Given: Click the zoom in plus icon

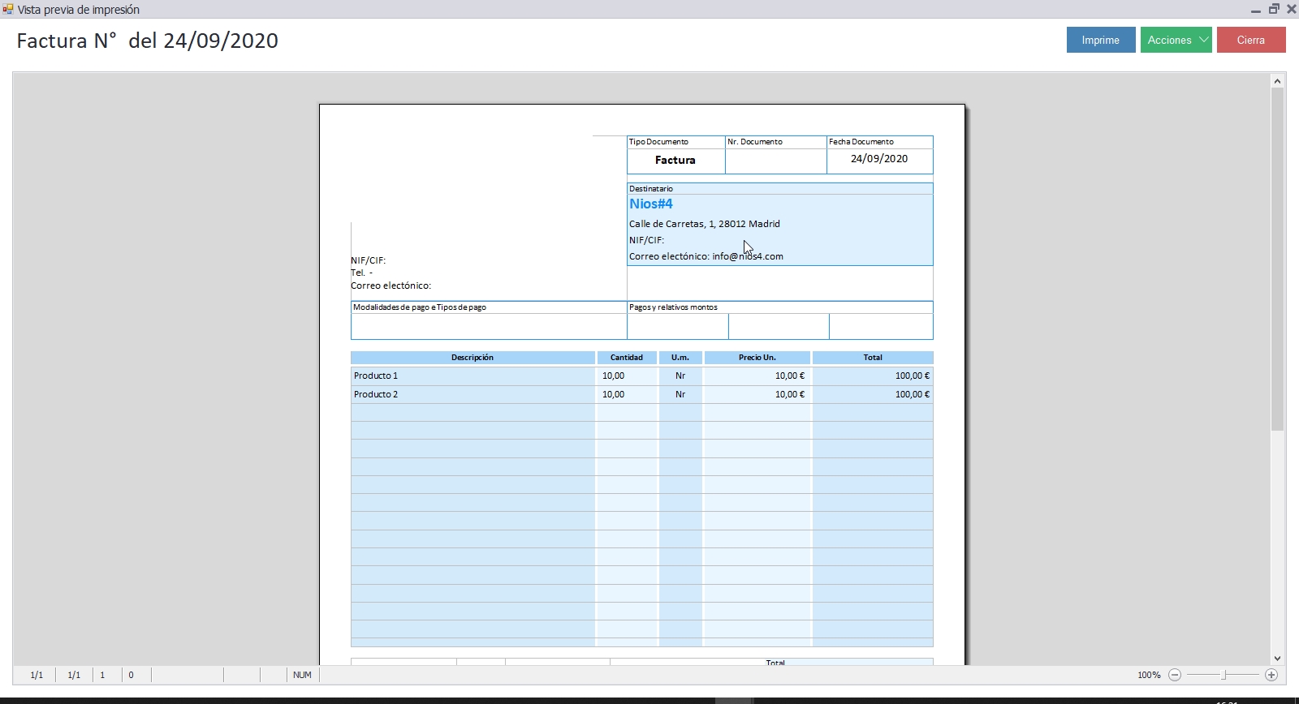Looking at the screenshot, I should [1271, 675].
